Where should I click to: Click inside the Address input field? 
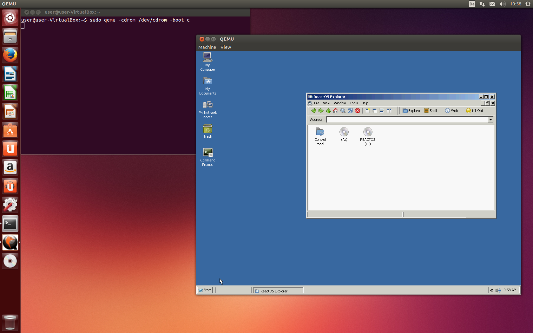tap(407, 120)
